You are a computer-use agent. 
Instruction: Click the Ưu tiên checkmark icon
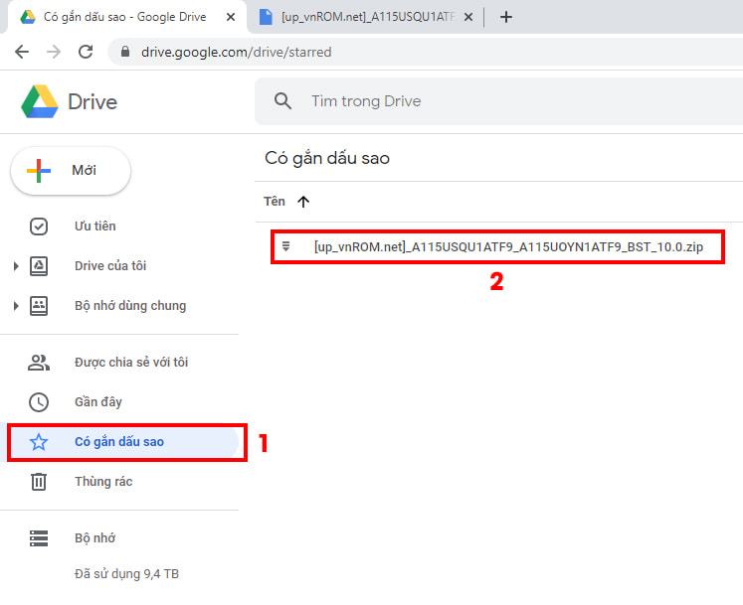(x=39, y=227)
